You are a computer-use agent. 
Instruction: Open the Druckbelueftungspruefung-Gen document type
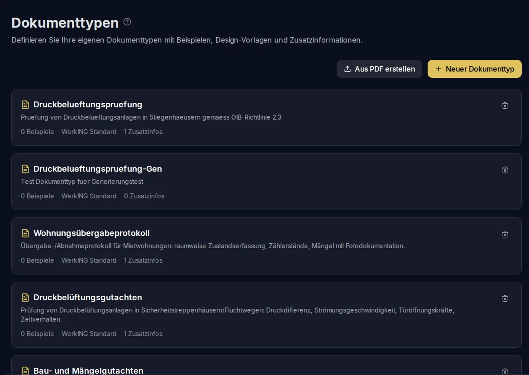pyautogui.click(x=97, y=169)
